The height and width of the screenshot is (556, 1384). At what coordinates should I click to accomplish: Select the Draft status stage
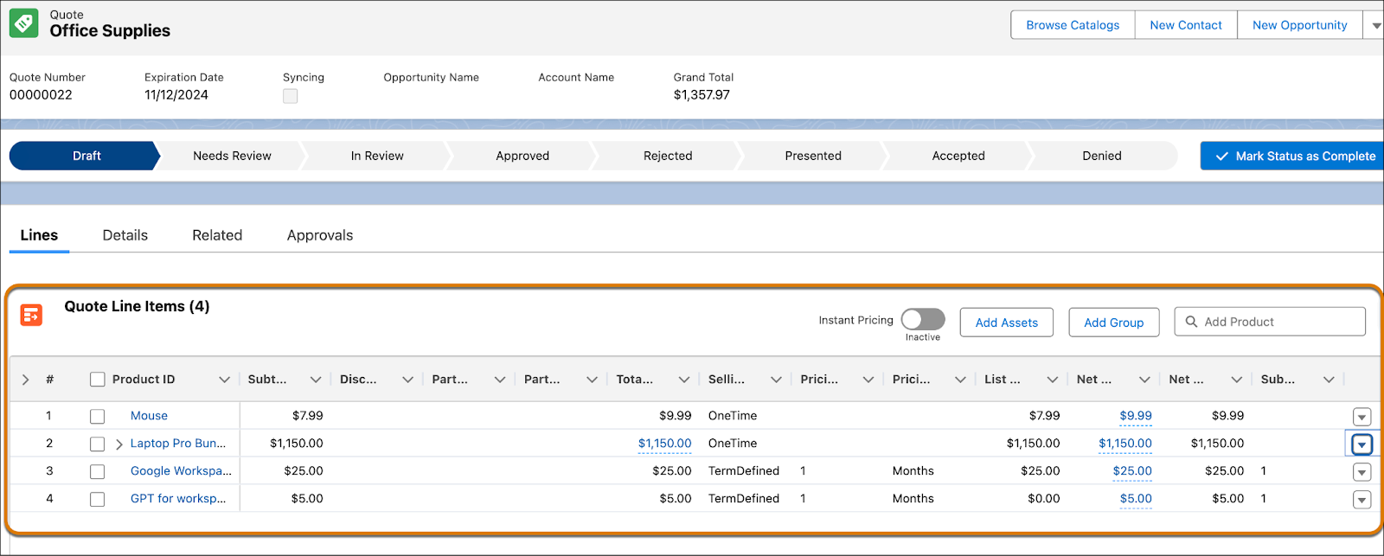coord(86,156)
